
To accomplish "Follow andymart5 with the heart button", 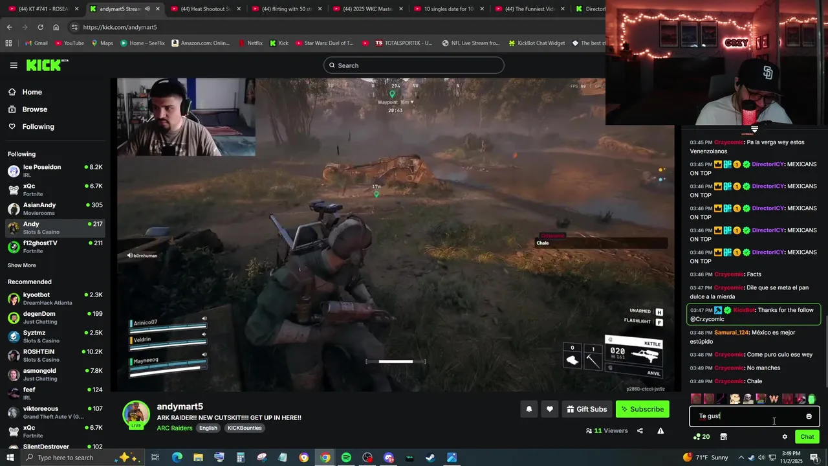I will point(550,409).
